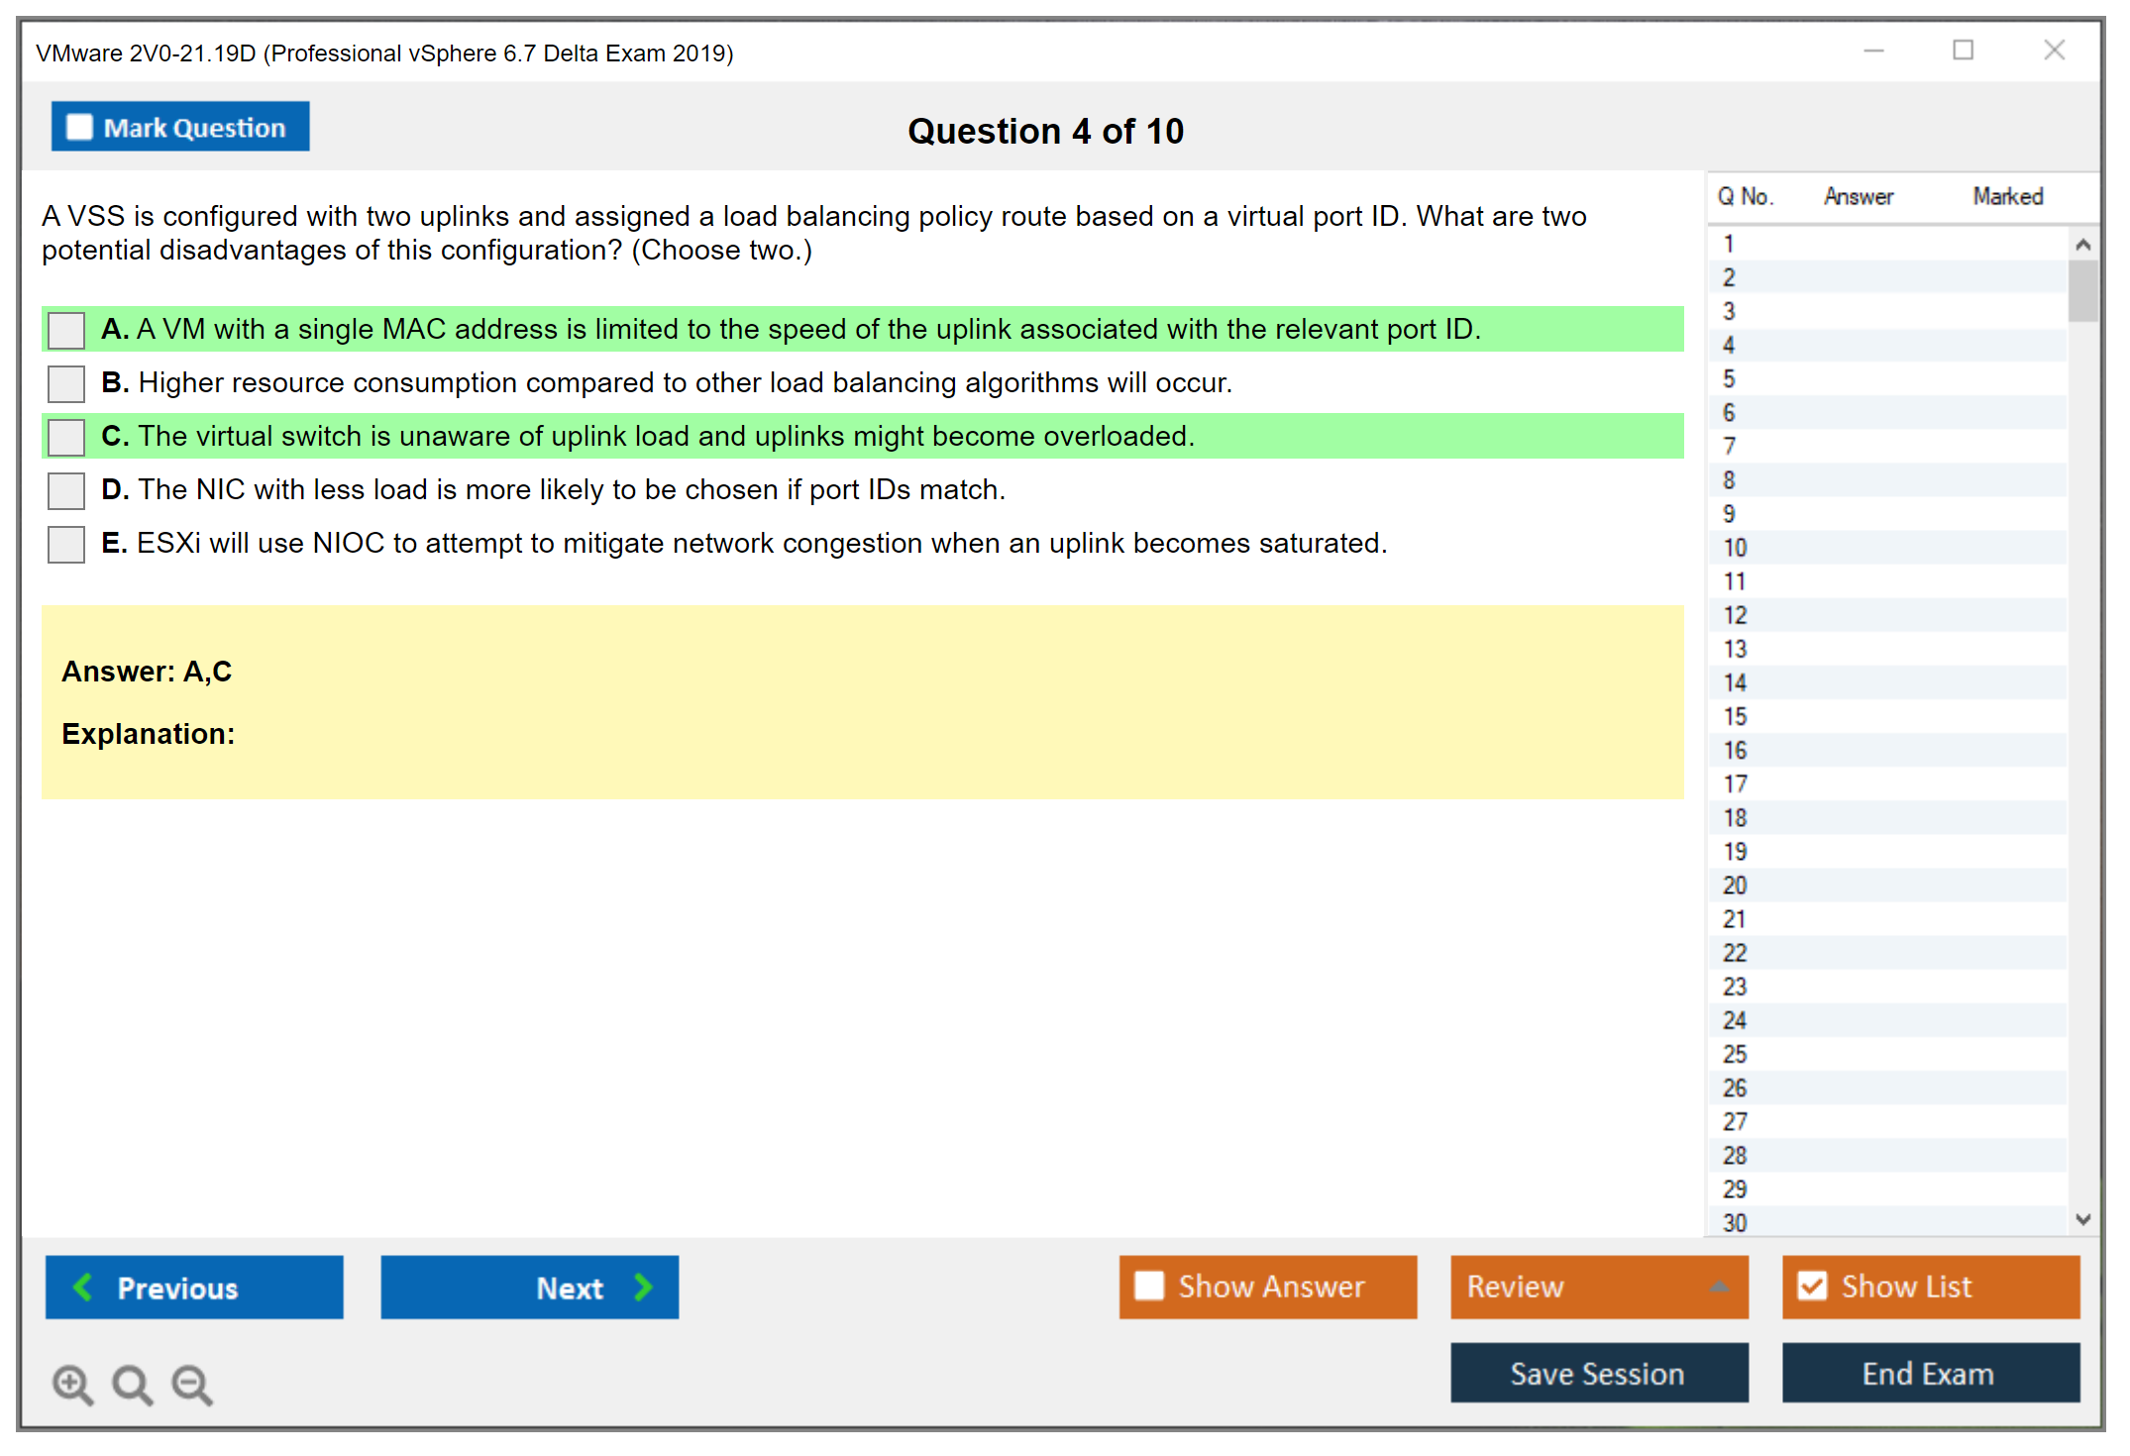Click the green right arrow on Next
Viewport: 2130px width, 1456px height.
(x=643, y=1287)
